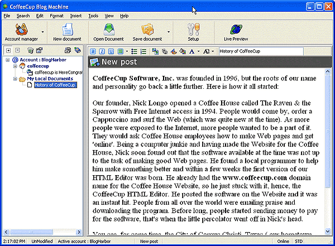This screenshot has width=335, height=246.
Task: Select 'coffeecup is HereCongrat' post
Action: pos(59,73)
